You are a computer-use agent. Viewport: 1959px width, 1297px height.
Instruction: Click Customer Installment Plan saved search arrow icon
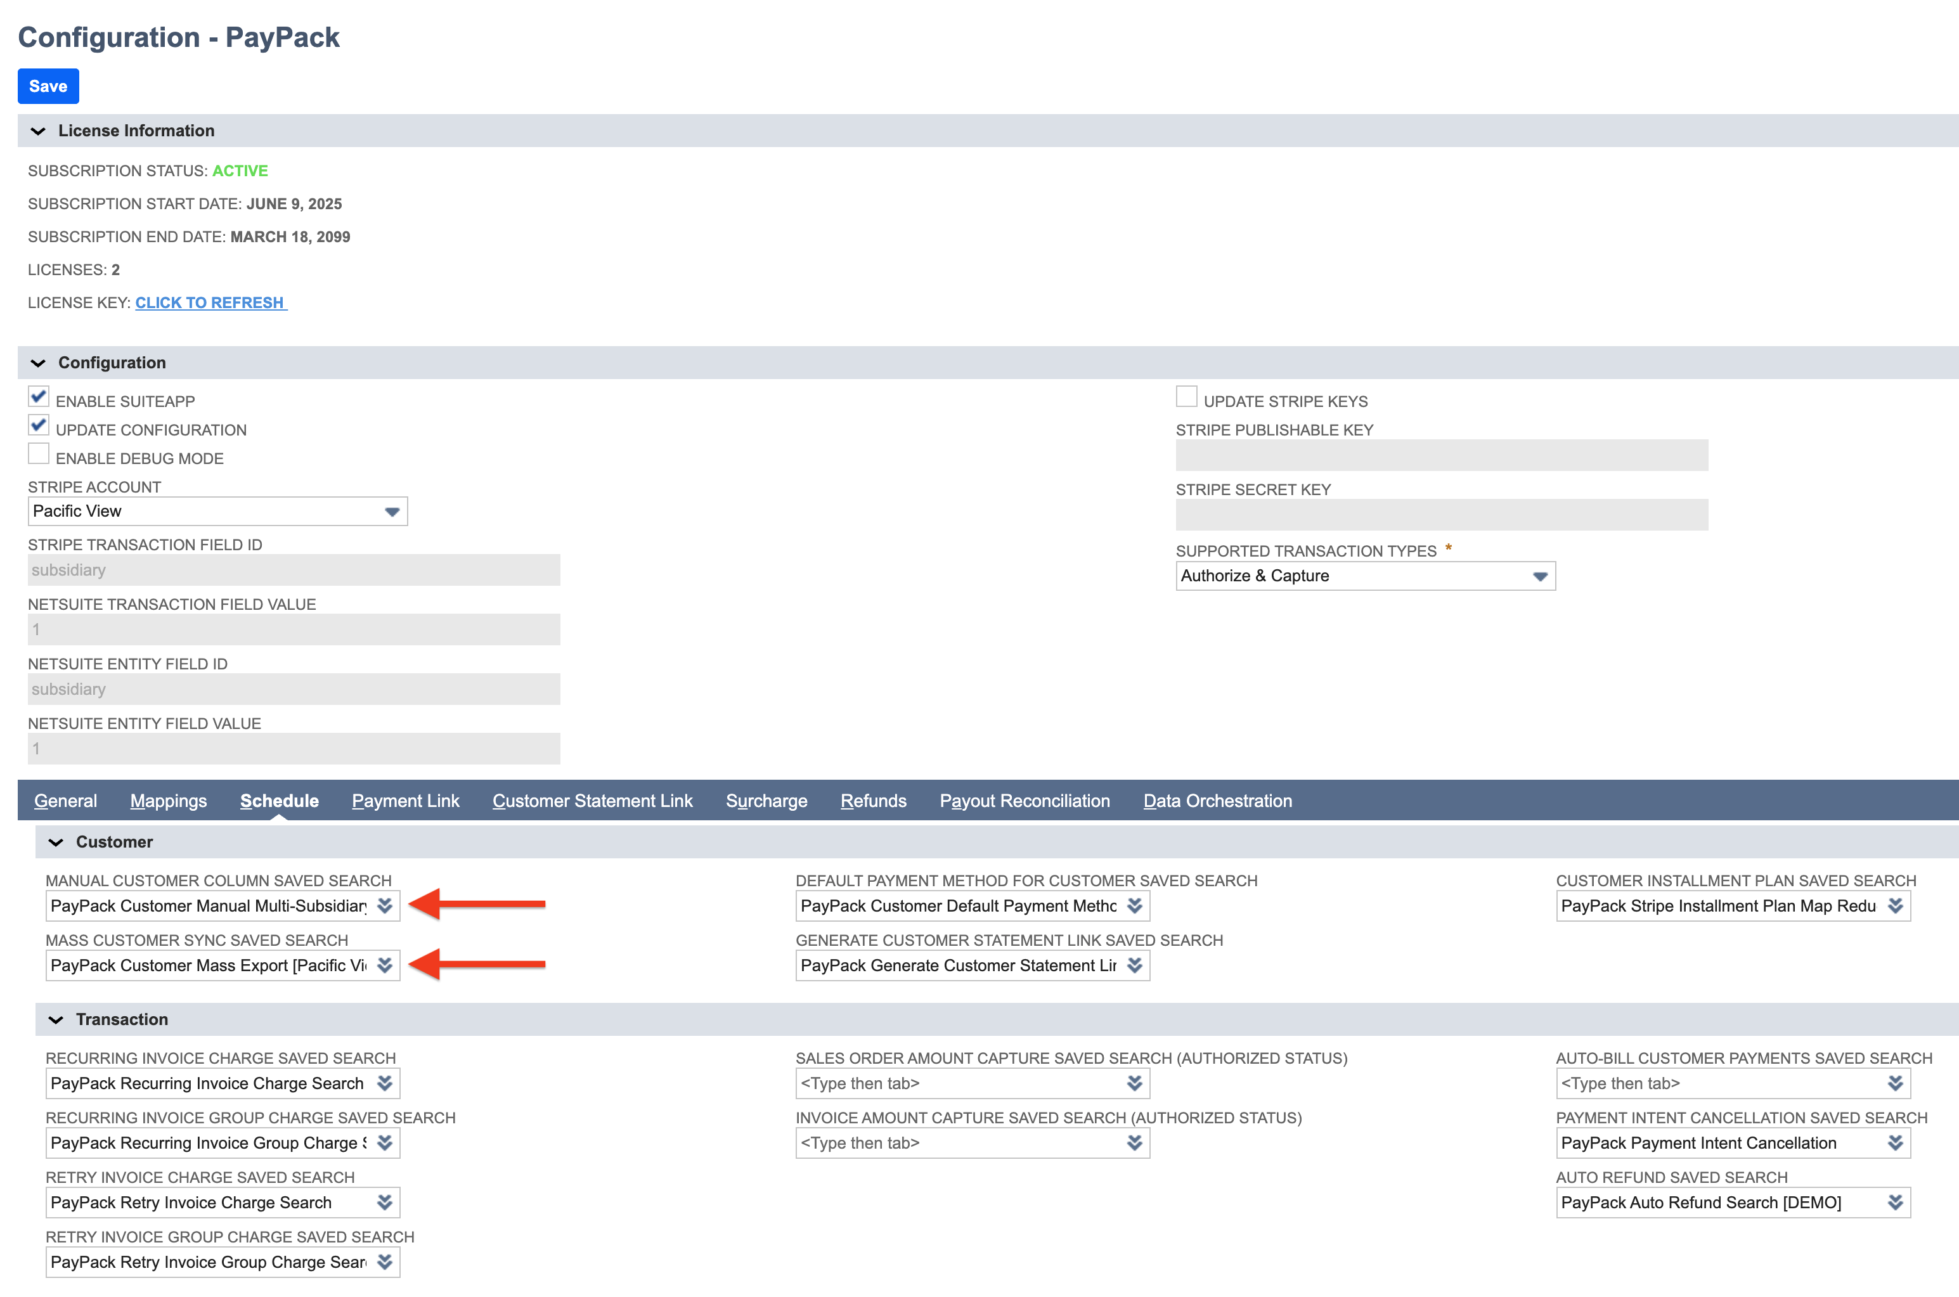click(1896, 906)
